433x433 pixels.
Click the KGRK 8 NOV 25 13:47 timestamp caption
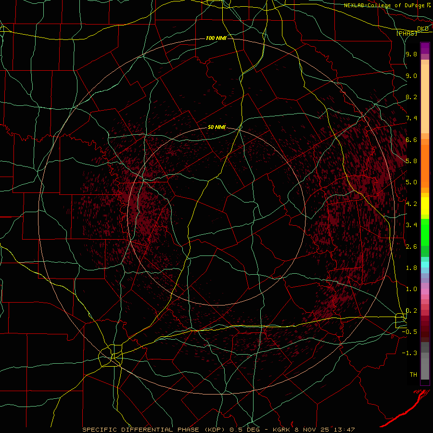pos(314,430)
